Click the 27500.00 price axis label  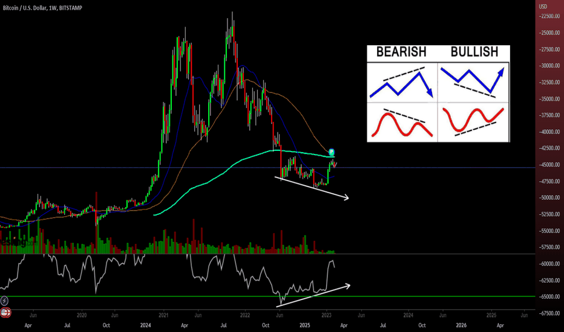pyautogui.click(x=549, y=49)
